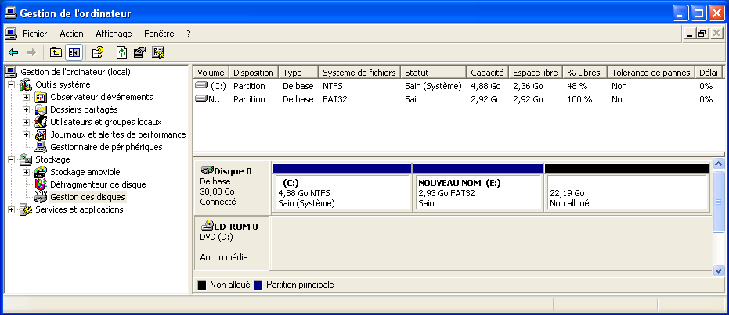This screenshot has width=729, height=315.
Task: Select the Gestion des disques icon
Action: tap(41, 197)
